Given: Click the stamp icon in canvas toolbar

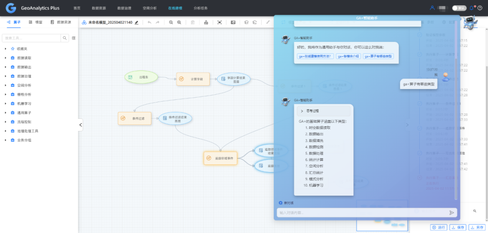Looking at the screenshot, I should click(206, 23).
